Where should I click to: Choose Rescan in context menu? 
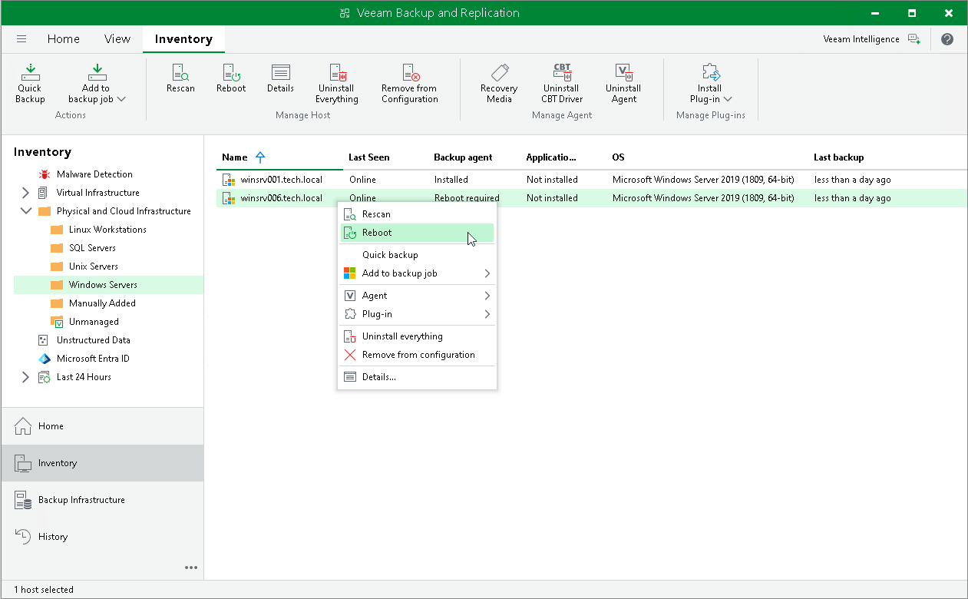[417, 214]
